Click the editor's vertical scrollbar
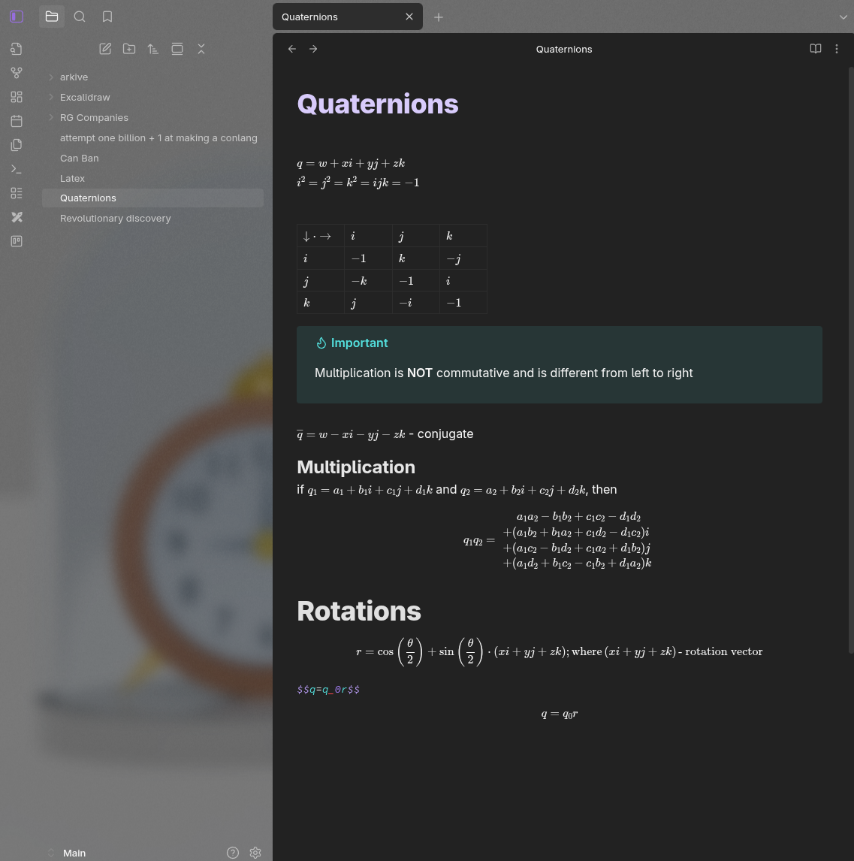 point(851,361)
